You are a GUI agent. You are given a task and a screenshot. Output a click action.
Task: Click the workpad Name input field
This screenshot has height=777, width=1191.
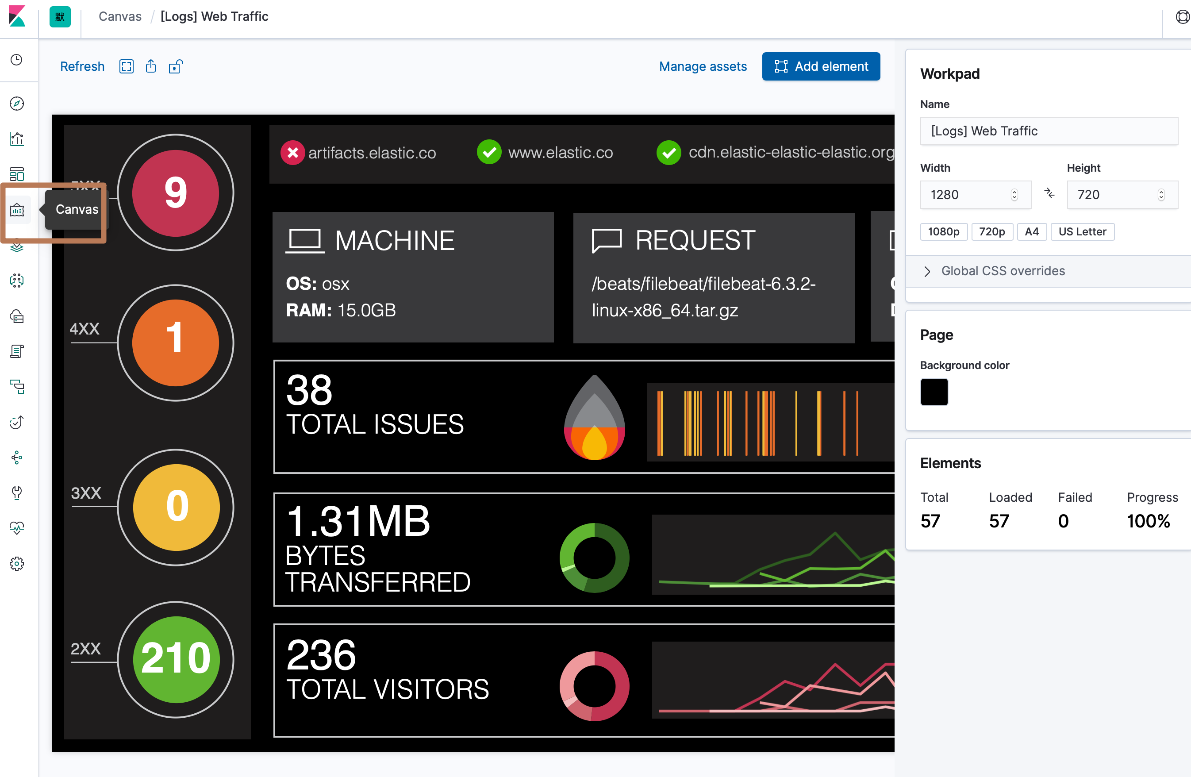pos(1049,131)
